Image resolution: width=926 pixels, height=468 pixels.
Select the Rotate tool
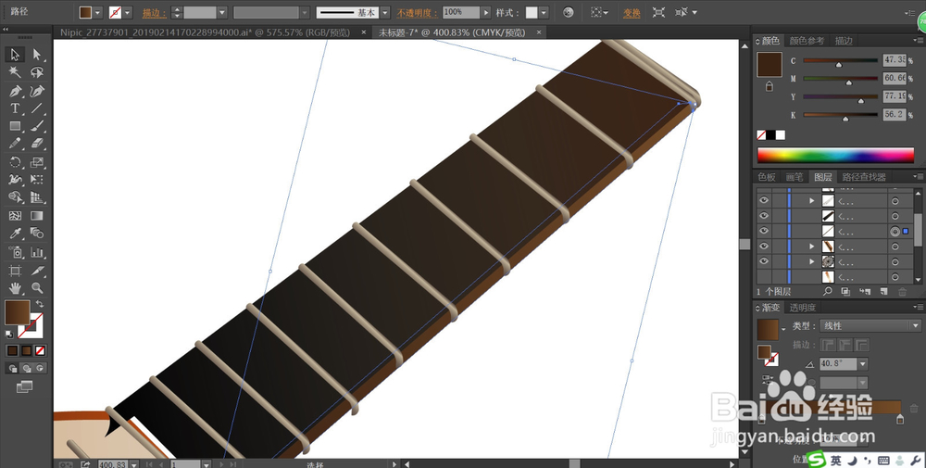tap(15, 162)
